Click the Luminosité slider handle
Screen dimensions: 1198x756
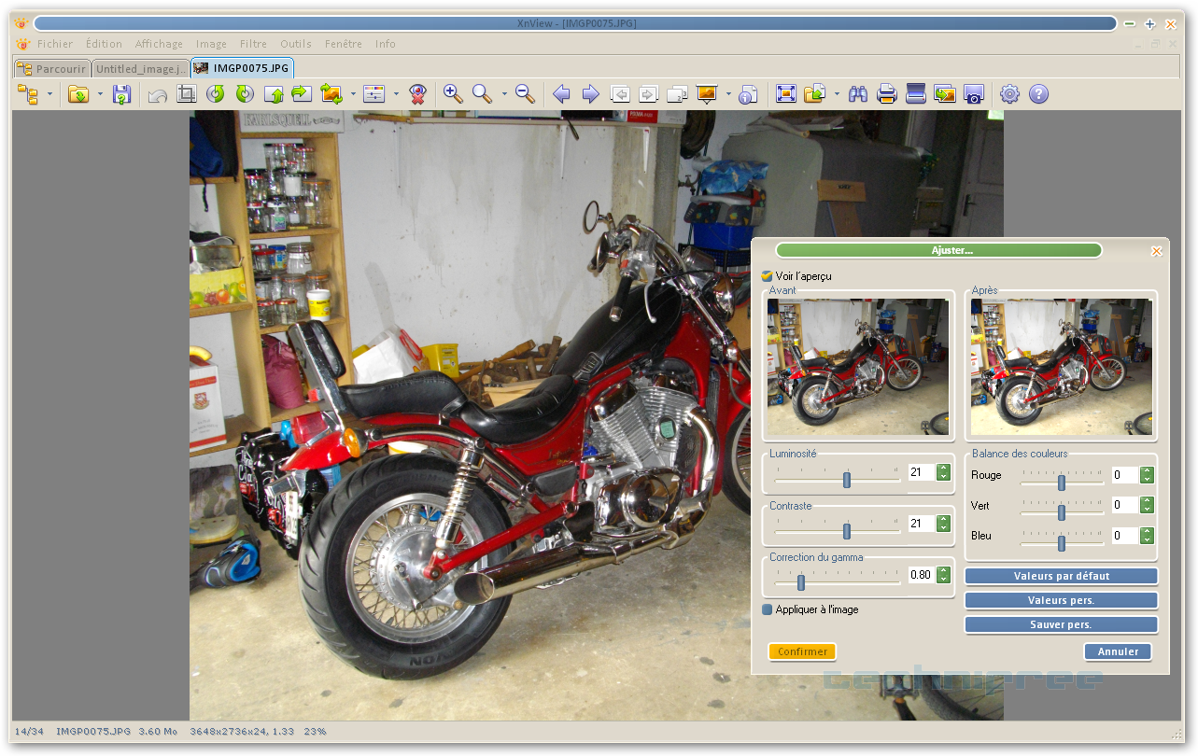pyautogui.click(x=847, y=480)
